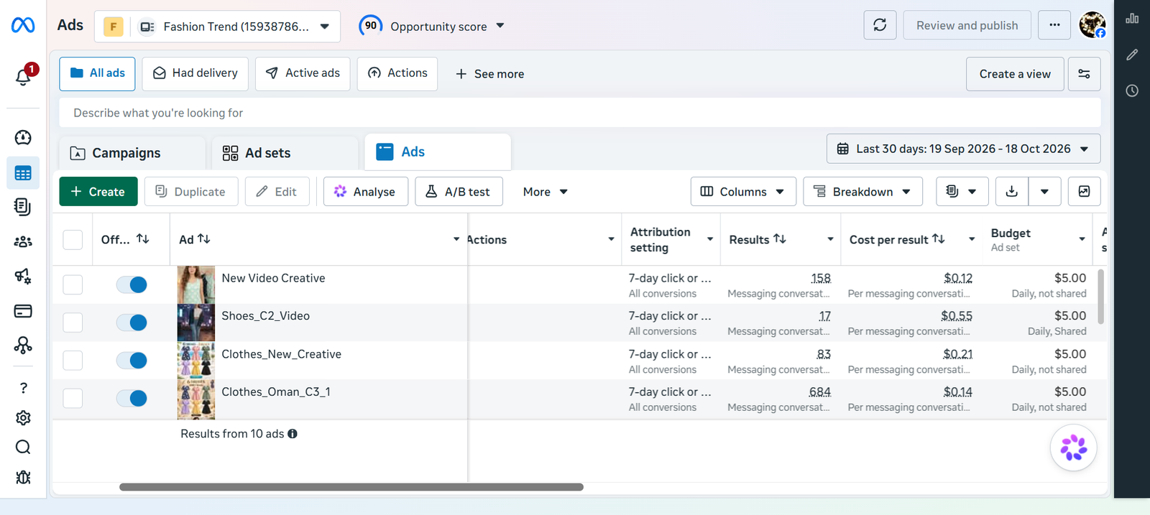Click the vertical table scrollbar

pyautogui.click(x=1100, y=296)
